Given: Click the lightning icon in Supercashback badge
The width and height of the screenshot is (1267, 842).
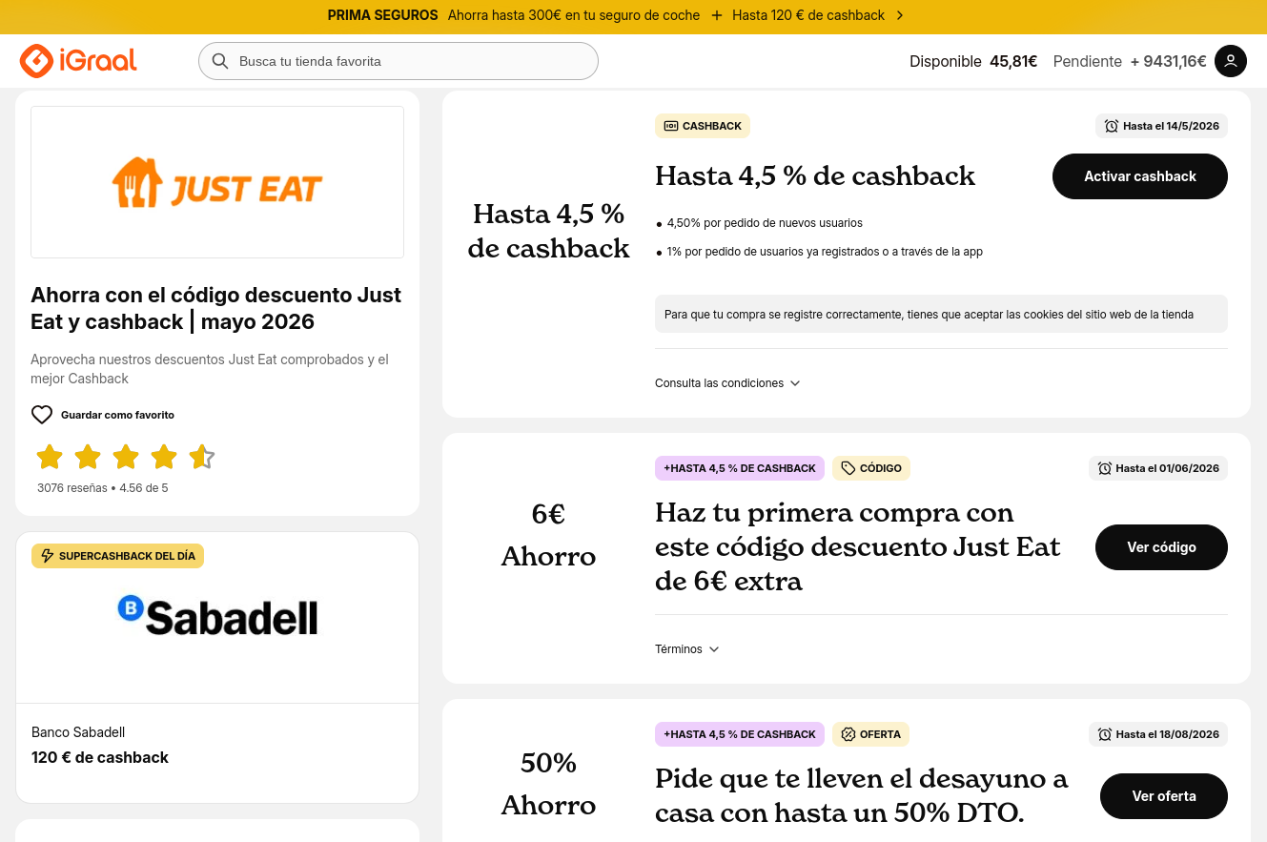Looking at the screenshot, I should [48, 556].
